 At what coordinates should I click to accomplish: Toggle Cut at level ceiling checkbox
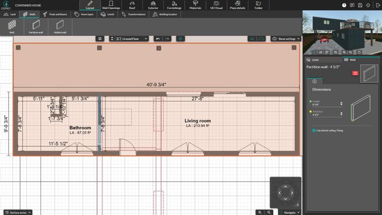click(x=314, y=130)
